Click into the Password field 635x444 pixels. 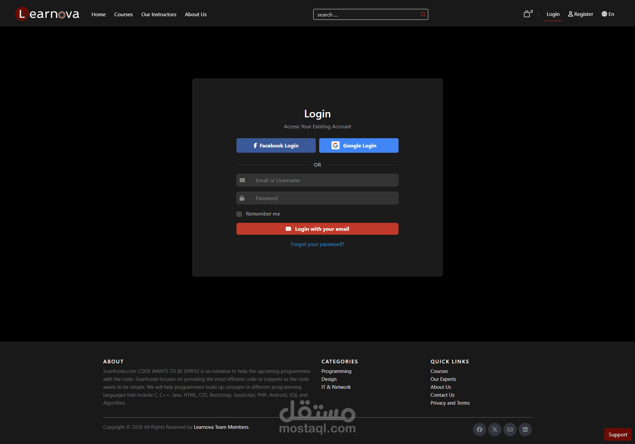(x=324, y=198)
